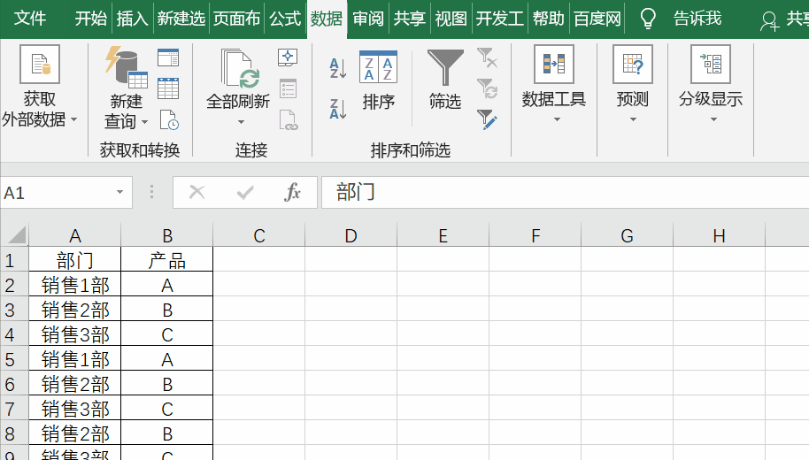
Task: Toggle the Filter (筛选) funnel
Action: click(445, 67)
